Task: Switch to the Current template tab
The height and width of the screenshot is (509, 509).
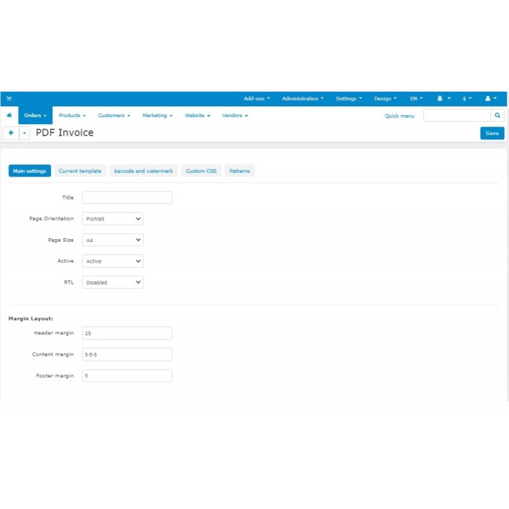Action: [80, 171]
